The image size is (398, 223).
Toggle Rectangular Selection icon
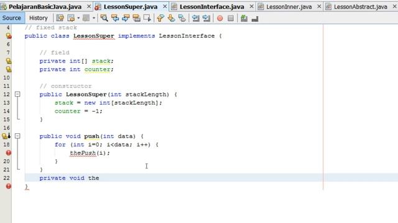[x=147, y=18]
